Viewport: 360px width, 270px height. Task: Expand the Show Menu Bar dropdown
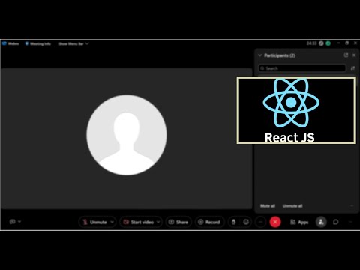(73, 43)
